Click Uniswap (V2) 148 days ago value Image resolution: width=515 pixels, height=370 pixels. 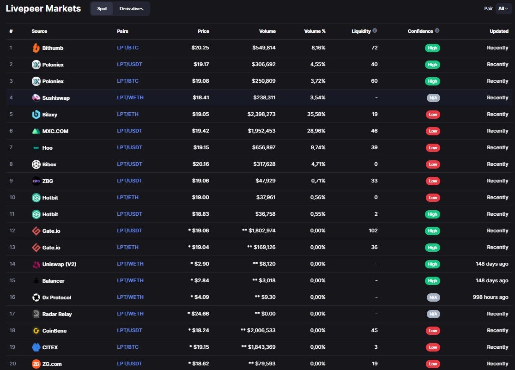[492, 264]
